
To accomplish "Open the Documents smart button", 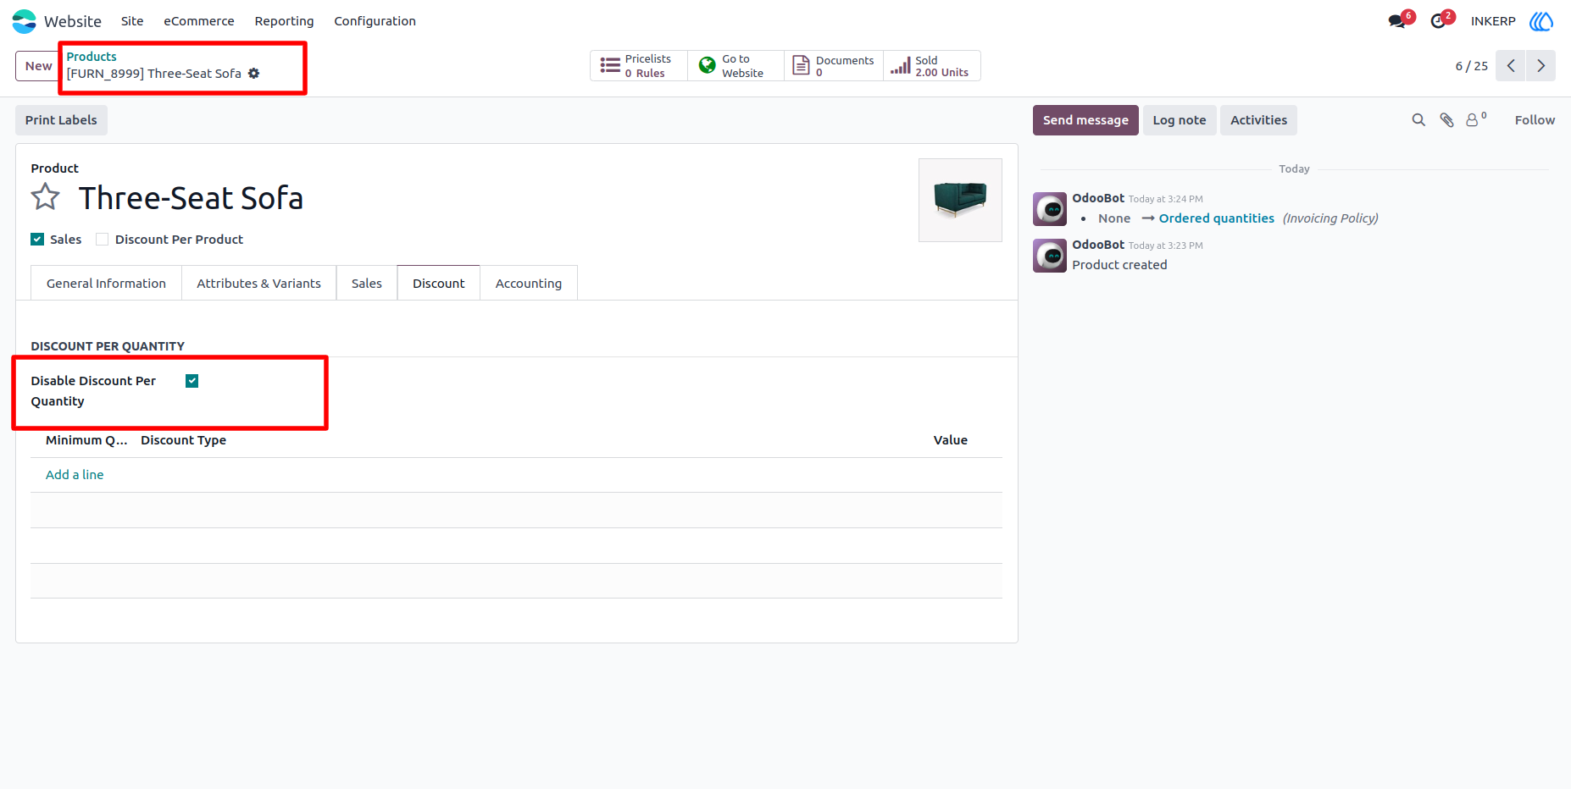I will 834,66.
